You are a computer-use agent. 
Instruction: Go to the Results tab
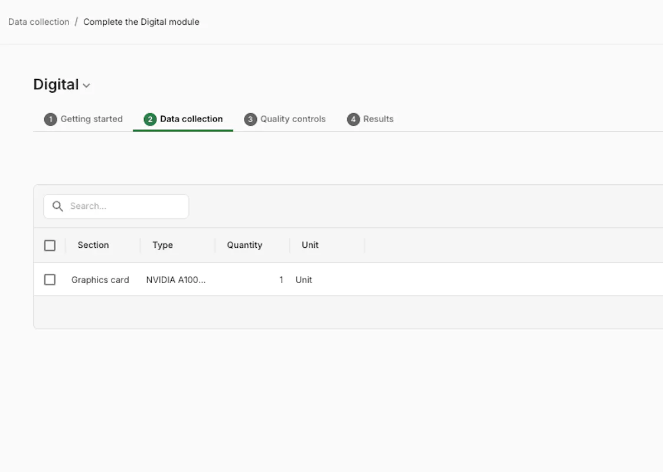coord(370,119)
